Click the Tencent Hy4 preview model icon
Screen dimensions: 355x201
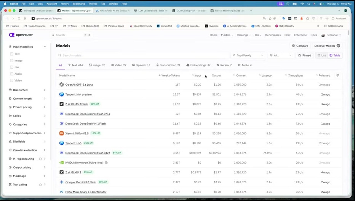(62, 94)
